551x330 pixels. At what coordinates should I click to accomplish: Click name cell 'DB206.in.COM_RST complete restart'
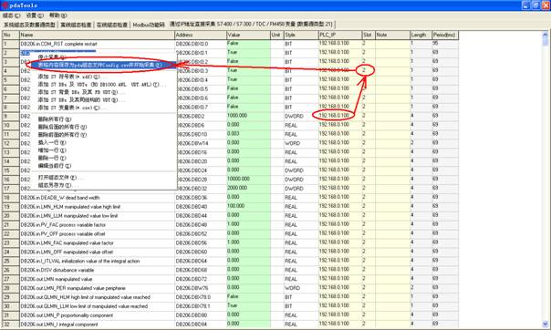[97, 44]
